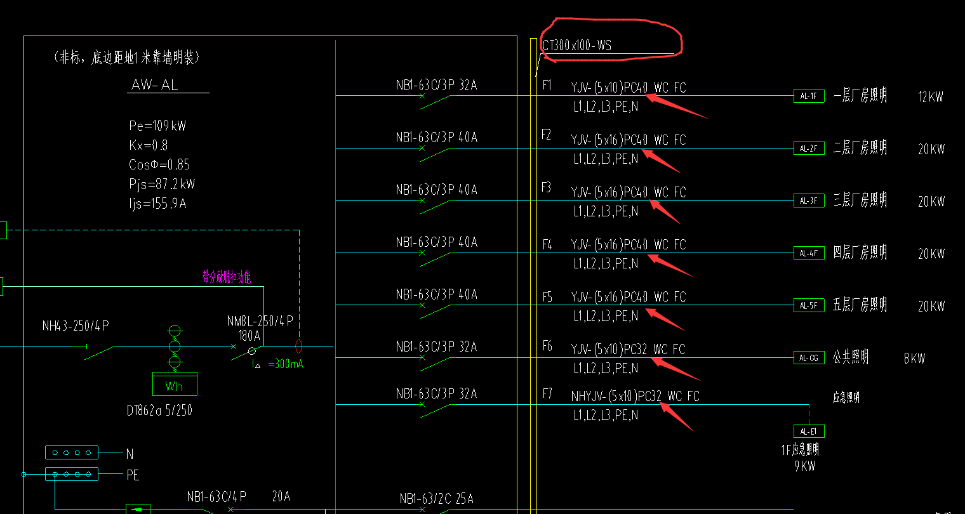Click the Kx=0.8 parameter text
This screenshot has width=965, height=514.
point(148,145)
